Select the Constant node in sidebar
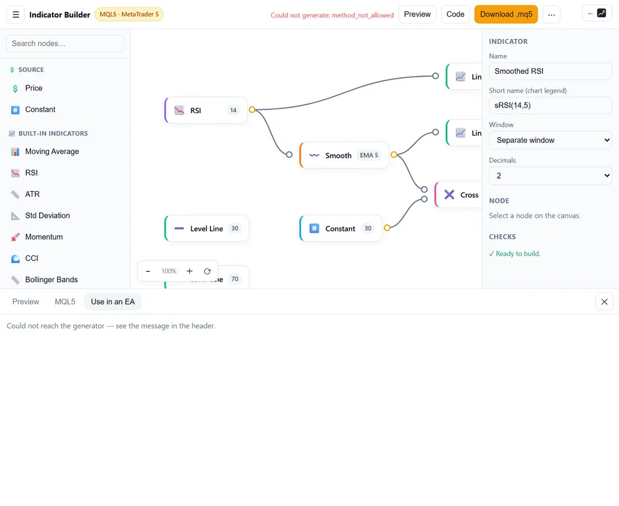 click(65, 109)
